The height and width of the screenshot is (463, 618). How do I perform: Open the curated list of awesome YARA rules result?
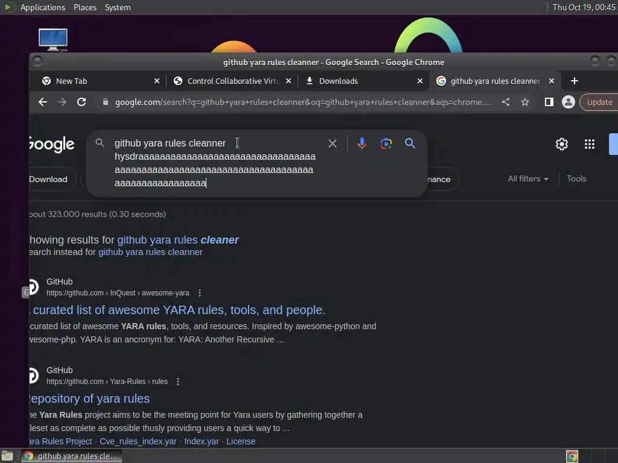coord(177,310)
